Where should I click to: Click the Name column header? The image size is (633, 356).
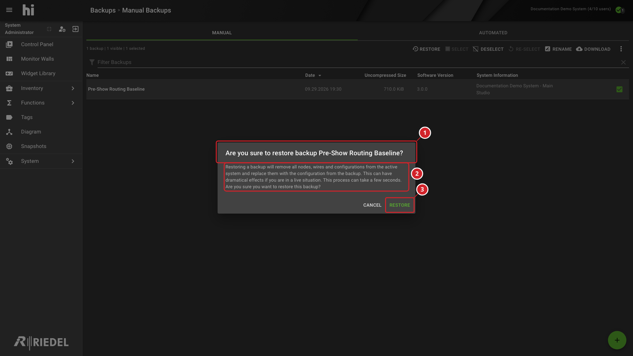[x=93, y=75]
